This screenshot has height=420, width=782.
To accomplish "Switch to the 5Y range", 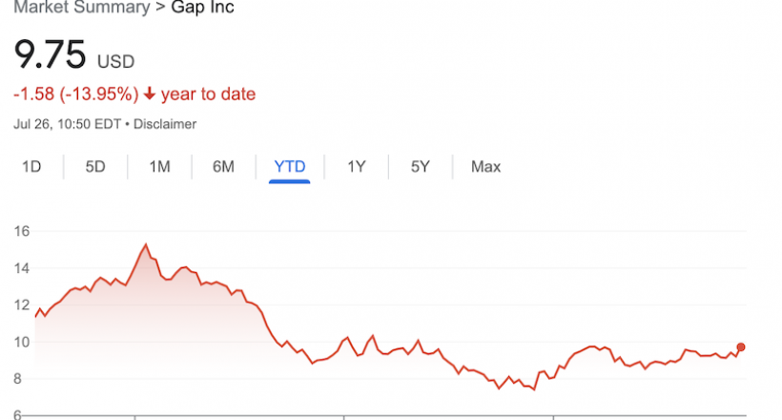I will (x=421, y=166).
